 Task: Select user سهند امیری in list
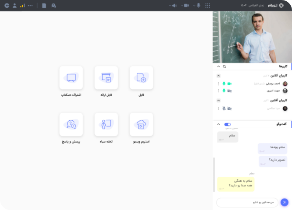(x=252, y=91)
